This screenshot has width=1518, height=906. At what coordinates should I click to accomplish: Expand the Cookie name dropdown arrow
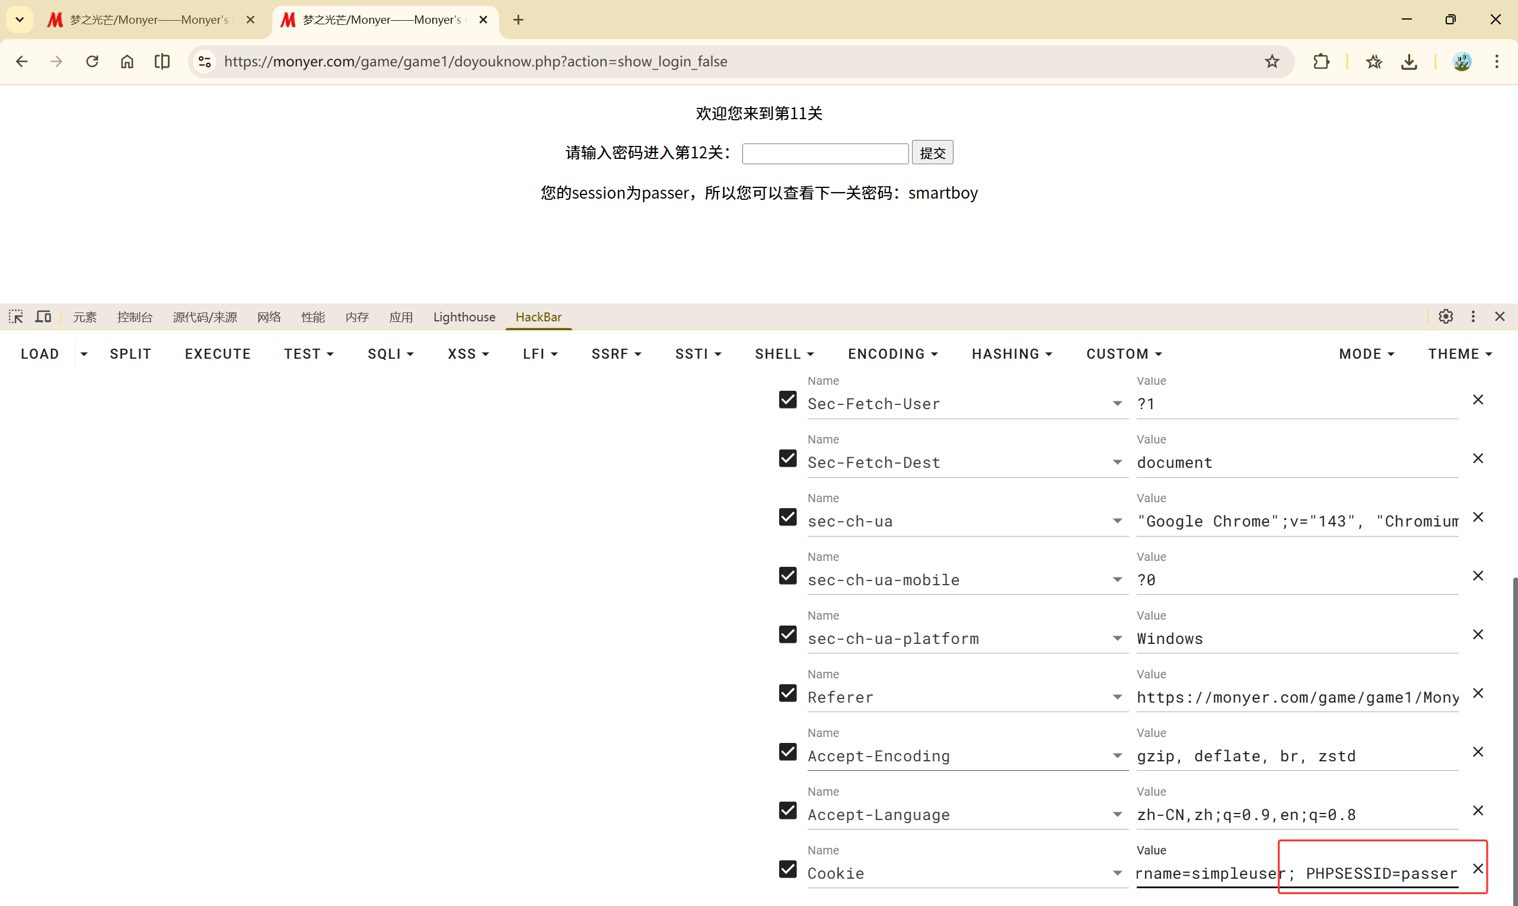pyautogui.click(x=1117, y=873)
